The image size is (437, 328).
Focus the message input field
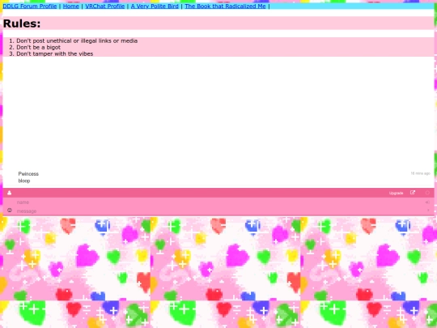coord(218,211)
